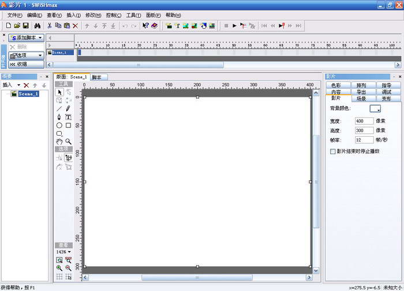404x291 pixels.
Task: Select the Rectangle drawing tool
Action: point(68,125)
